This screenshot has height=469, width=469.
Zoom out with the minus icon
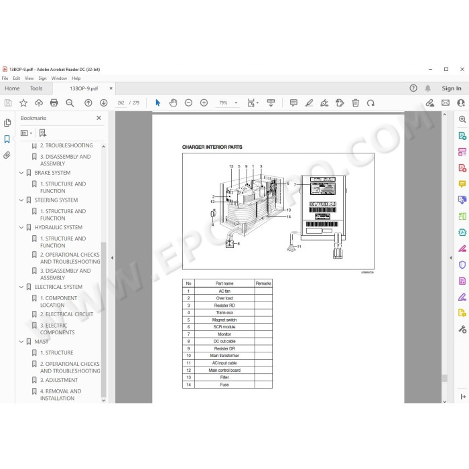click(188, 103)
